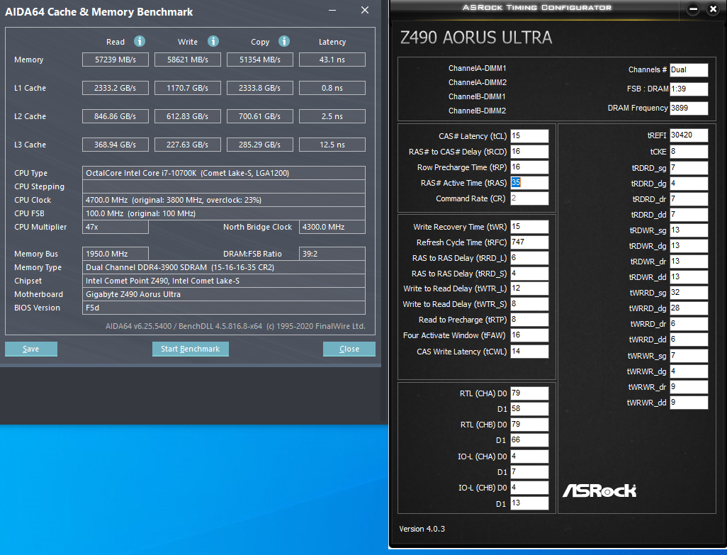The image size is (727, 555).
Task: Click the IO-L (CHB) D1 field showing 13
Action: click(529, 503)
